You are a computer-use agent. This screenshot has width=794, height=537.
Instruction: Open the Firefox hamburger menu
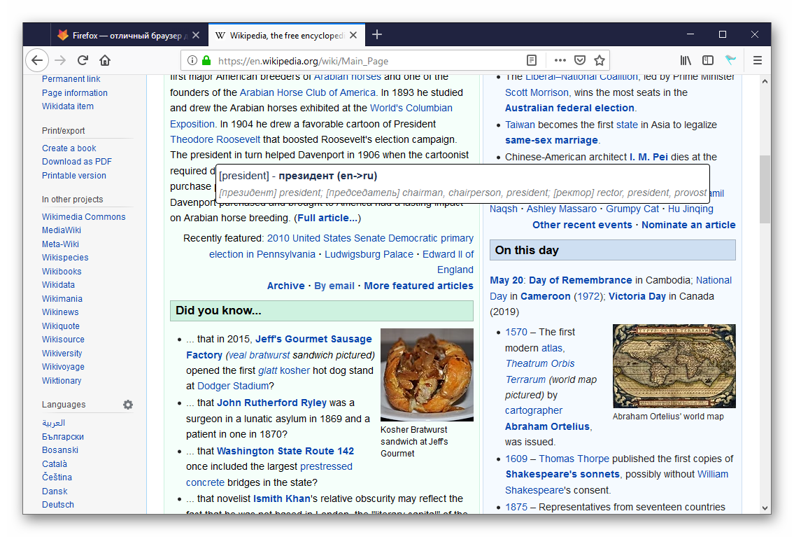click(758, 60)
